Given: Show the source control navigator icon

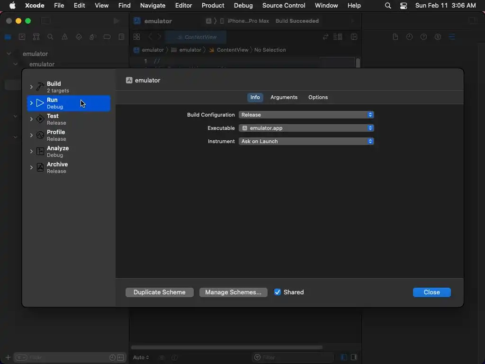Looking at the screenshot, I should [22, 37].
